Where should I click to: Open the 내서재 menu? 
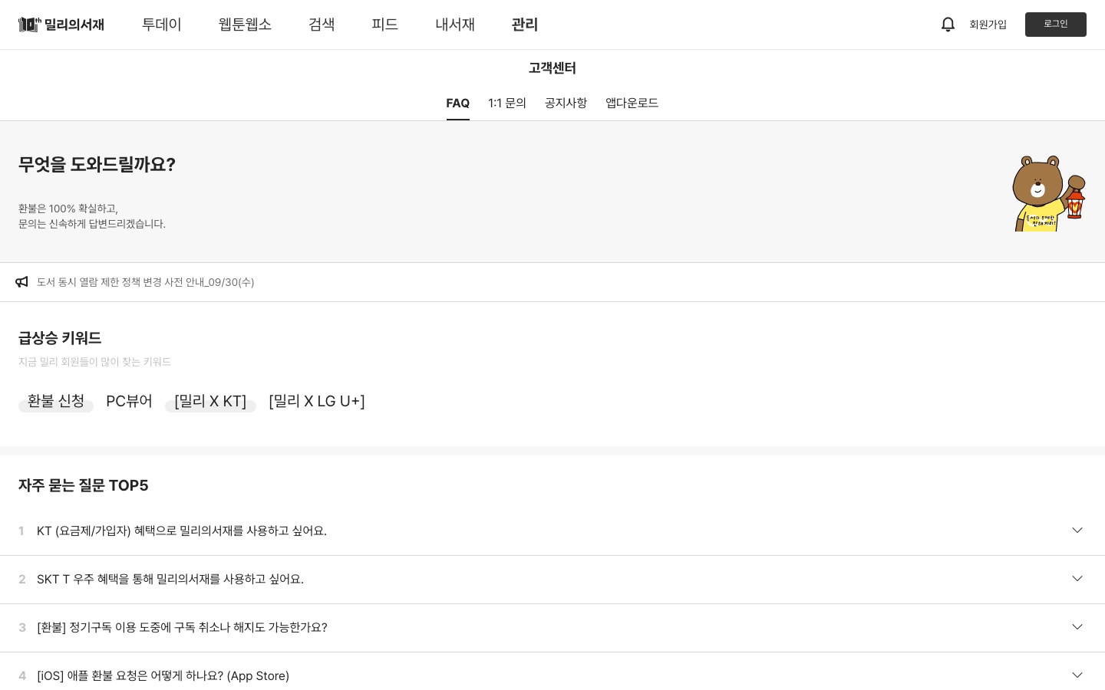click(x=455, y=25)
